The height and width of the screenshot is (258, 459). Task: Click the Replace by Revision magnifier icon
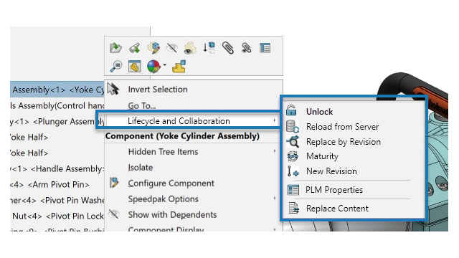[x=293, y=141]
